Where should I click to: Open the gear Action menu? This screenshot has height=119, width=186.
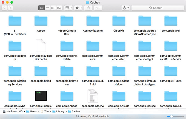tap(78, 8)
